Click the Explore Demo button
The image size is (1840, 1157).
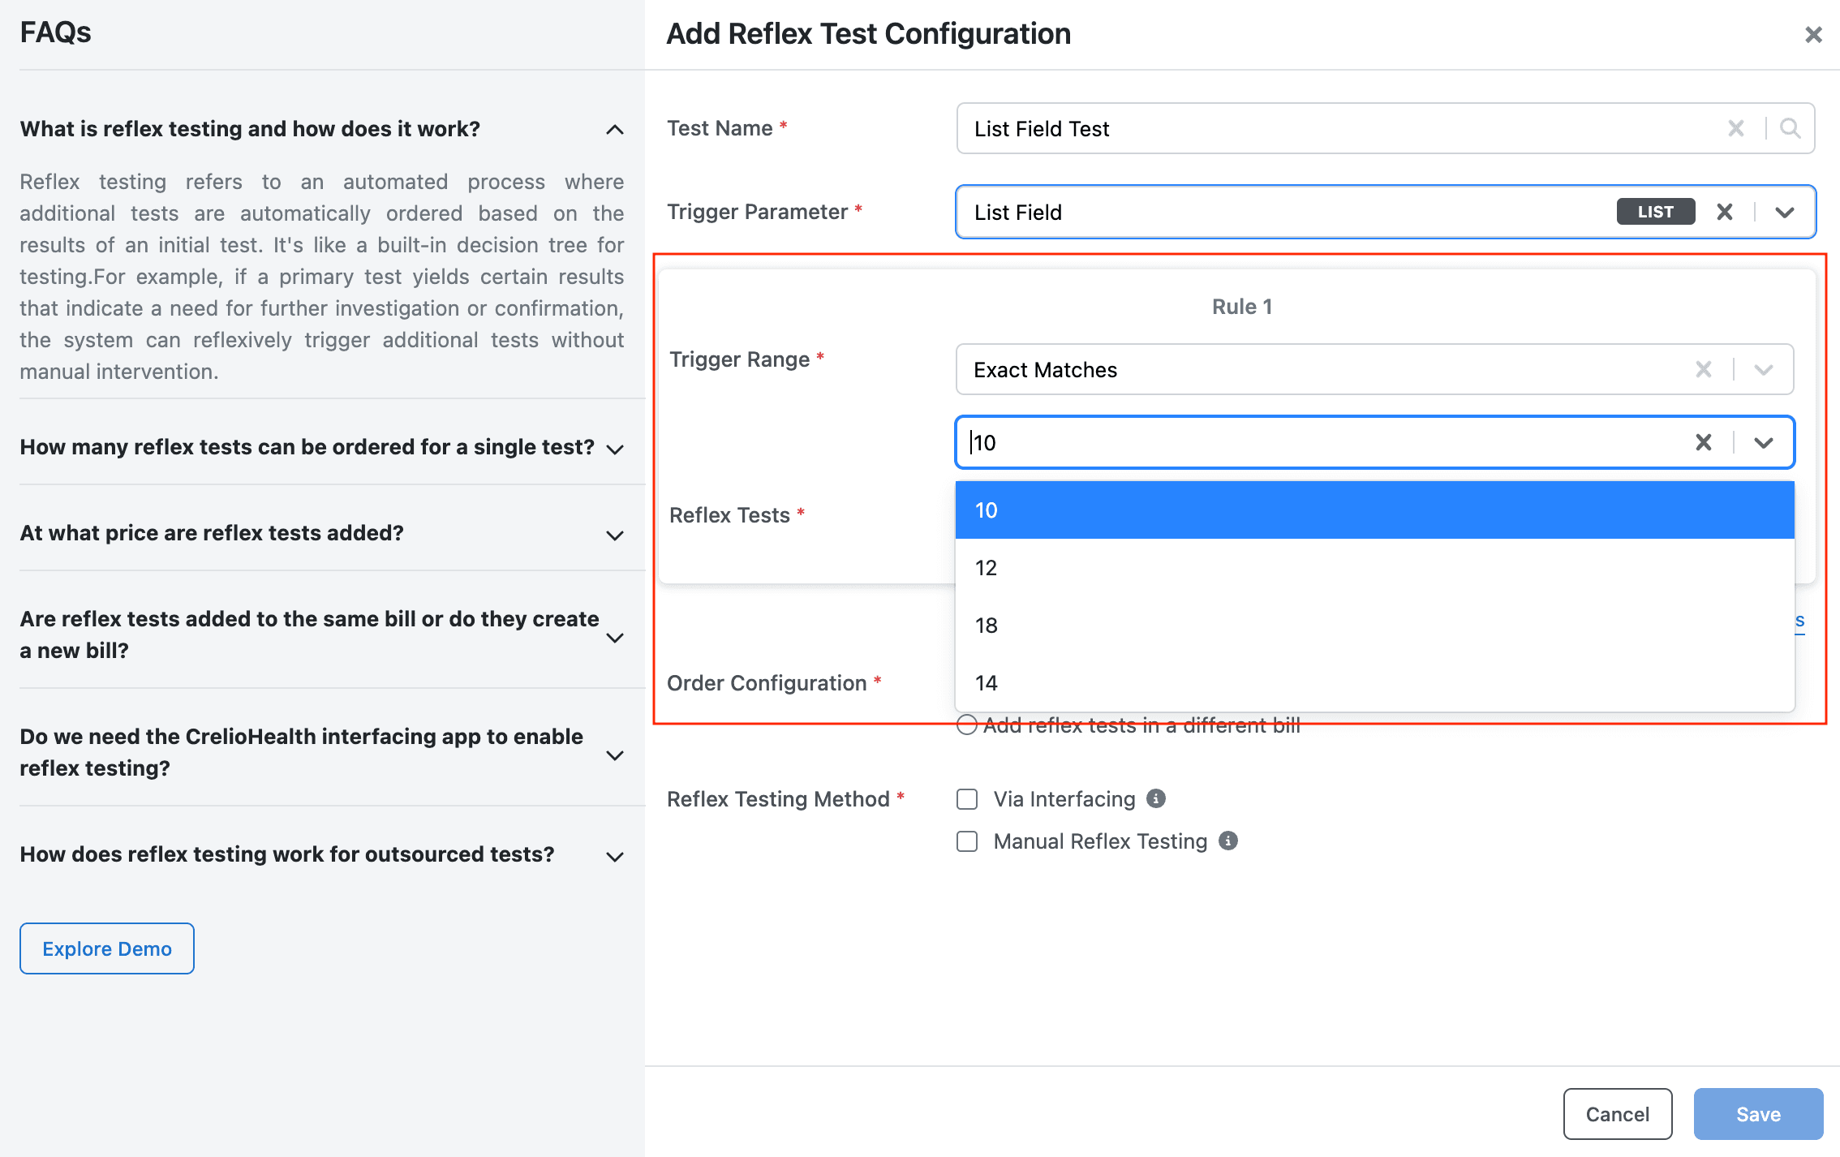pyautogui.click(x=107, y=948)
